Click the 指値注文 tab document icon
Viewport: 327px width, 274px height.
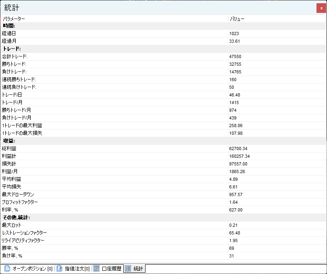(59, 268)
